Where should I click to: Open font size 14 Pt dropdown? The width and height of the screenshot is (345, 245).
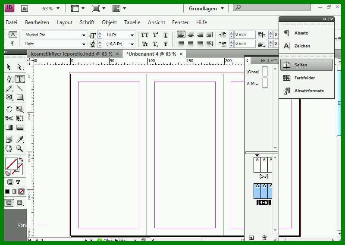[x=132, y=35]
